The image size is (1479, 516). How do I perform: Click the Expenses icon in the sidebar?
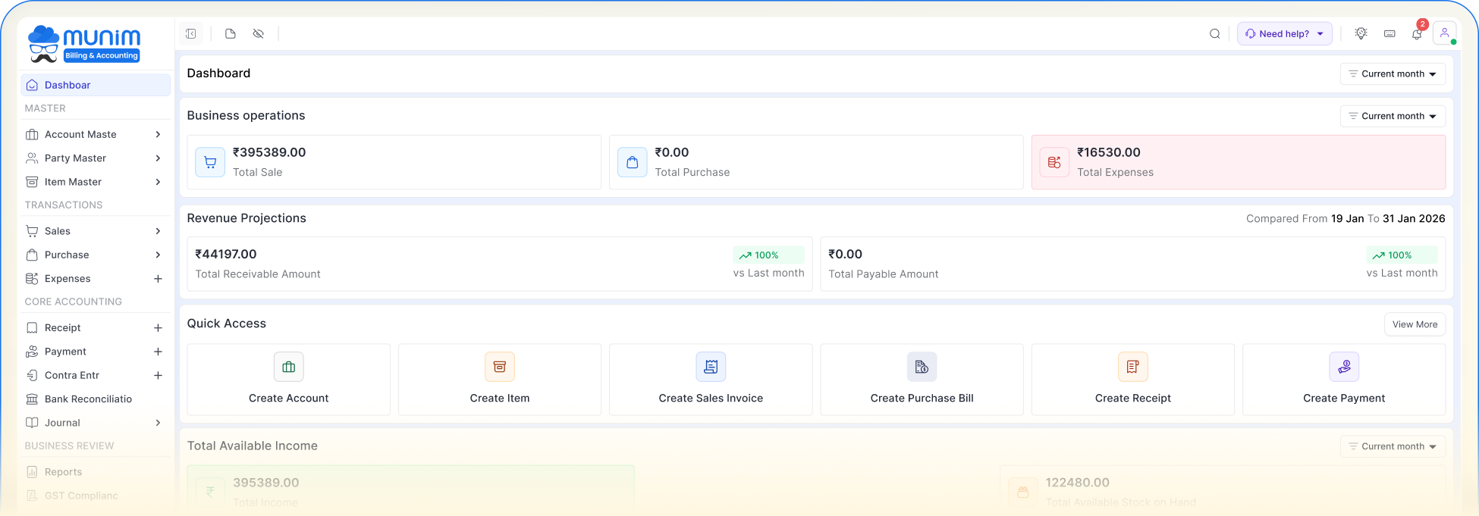point(32,280)
